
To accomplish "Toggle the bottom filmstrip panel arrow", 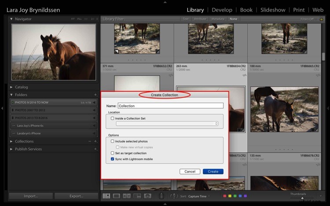I will (165, 204).
